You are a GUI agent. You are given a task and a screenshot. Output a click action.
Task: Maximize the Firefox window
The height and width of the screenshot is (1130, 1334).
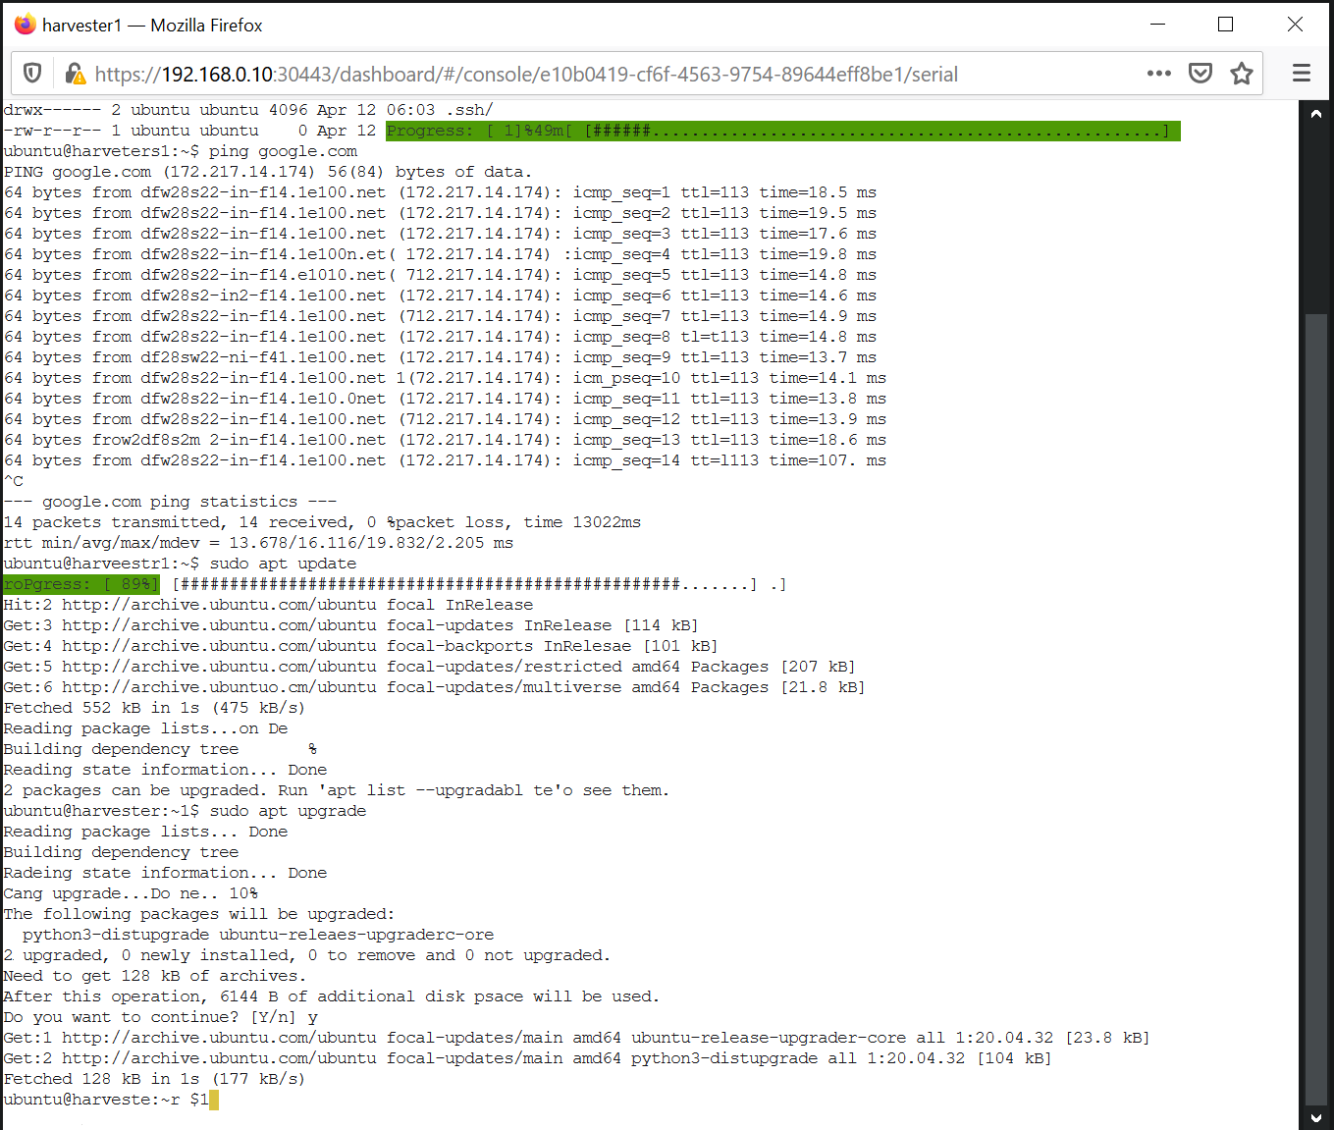[1225, 24]
